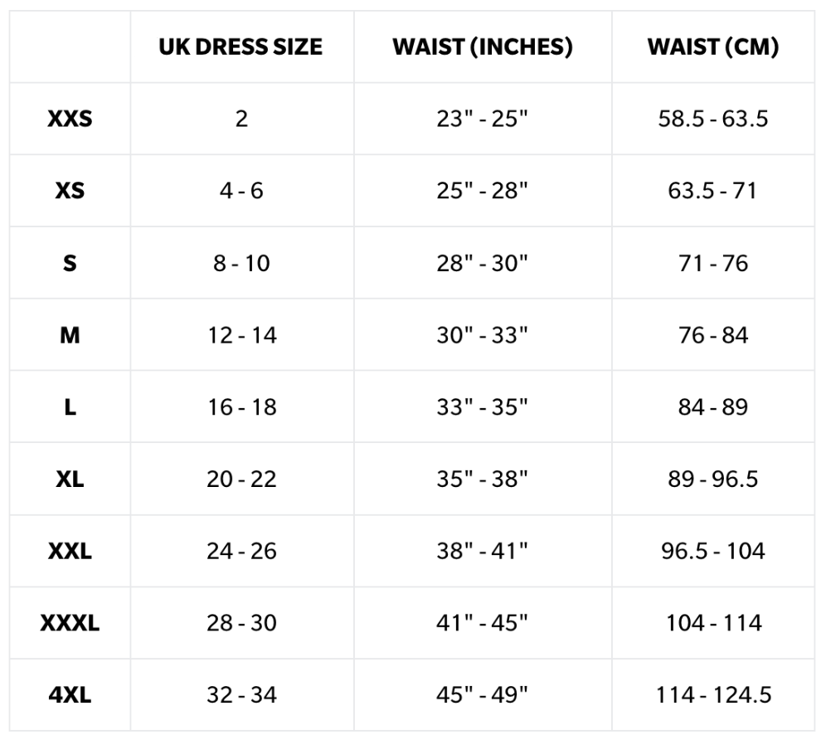Click the XS size row label

click(70, 191)
